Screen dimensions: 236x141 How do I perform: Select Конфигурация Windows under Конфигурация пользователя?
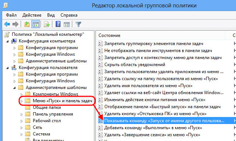coord(50,81)
